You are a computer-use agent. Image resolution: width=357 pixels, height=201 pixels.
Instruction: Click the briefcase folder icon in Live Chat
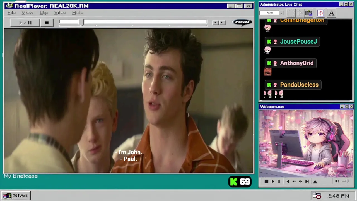[309, 13]
